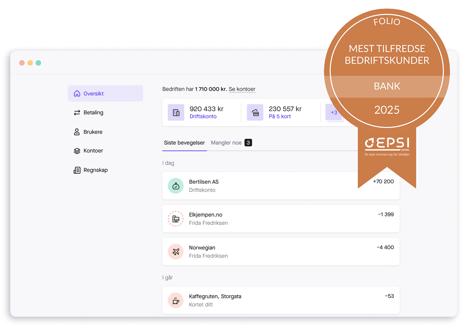Viewport: 468px width, 327px height.
Task: Open the Driftskonto link
Action: [203, 116]
